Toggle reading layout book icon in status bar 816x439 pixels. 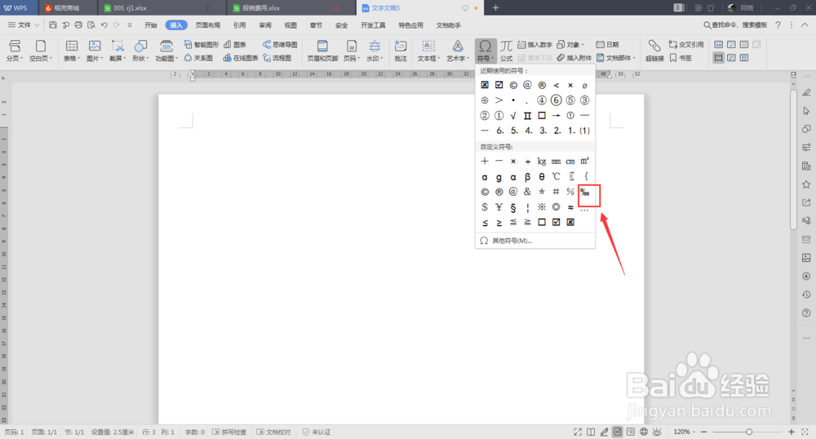click(x=591, y=432)
